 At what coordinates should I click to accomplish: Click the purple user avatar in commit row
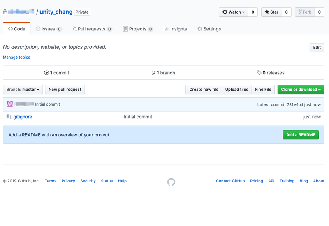(x=10, y=104)
